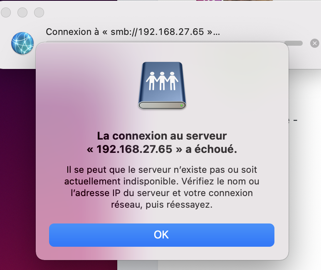Screen dimensions: 321x270
Task: Click the shared server drive icon
Action: [x=162, y=86]
